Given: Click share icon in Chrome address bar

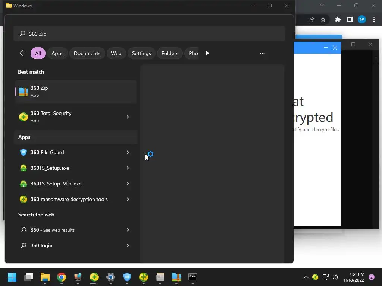Looking at the screenshot, I should pyautogui.click(x=311, y=19).
